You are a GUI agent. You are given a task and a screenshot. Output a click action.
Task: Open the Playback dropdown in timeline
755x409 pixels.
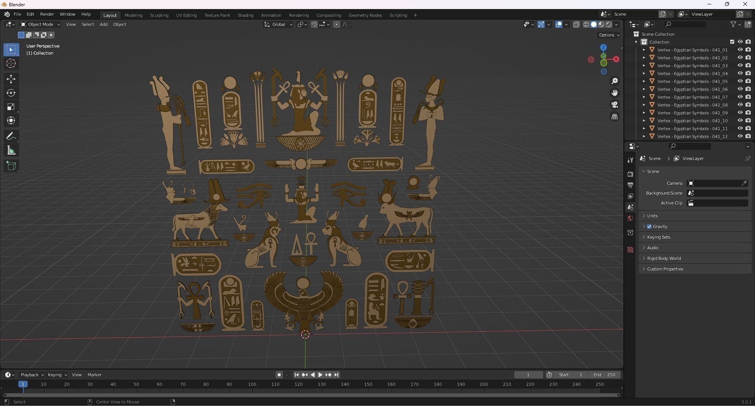(31, 375)
